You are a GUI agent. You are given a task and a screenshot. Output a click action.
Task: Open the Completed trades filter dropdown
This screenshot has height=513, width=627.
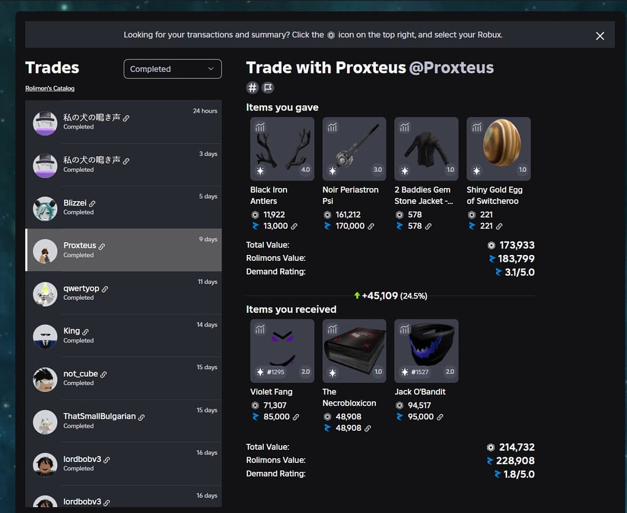point(172,69)
